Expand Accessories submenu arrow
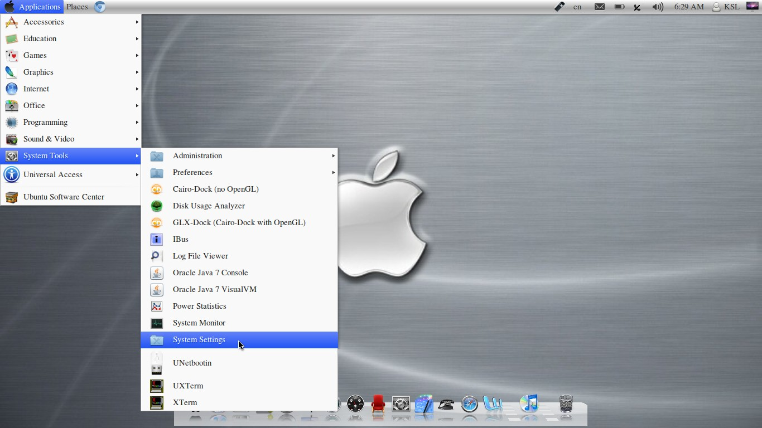 [137, 22]
